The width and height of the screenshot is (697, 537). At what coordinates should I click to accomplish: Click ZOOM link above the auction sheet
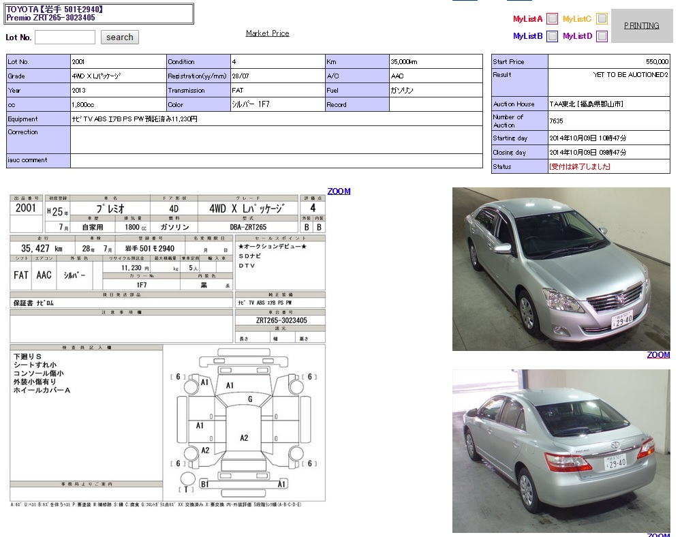click(339, 191)
